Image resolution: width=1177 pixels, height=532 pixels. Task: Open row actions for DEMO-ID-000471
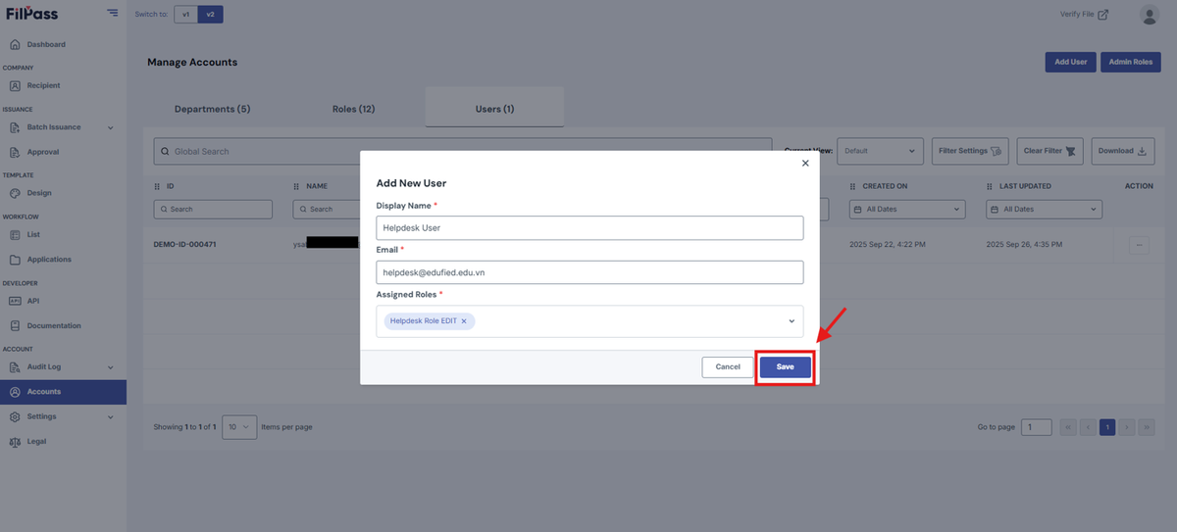pos(1139,246)
